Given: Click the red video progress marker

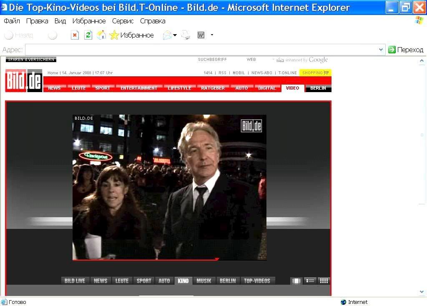Looking at the screenshot, I should (217, 259).
